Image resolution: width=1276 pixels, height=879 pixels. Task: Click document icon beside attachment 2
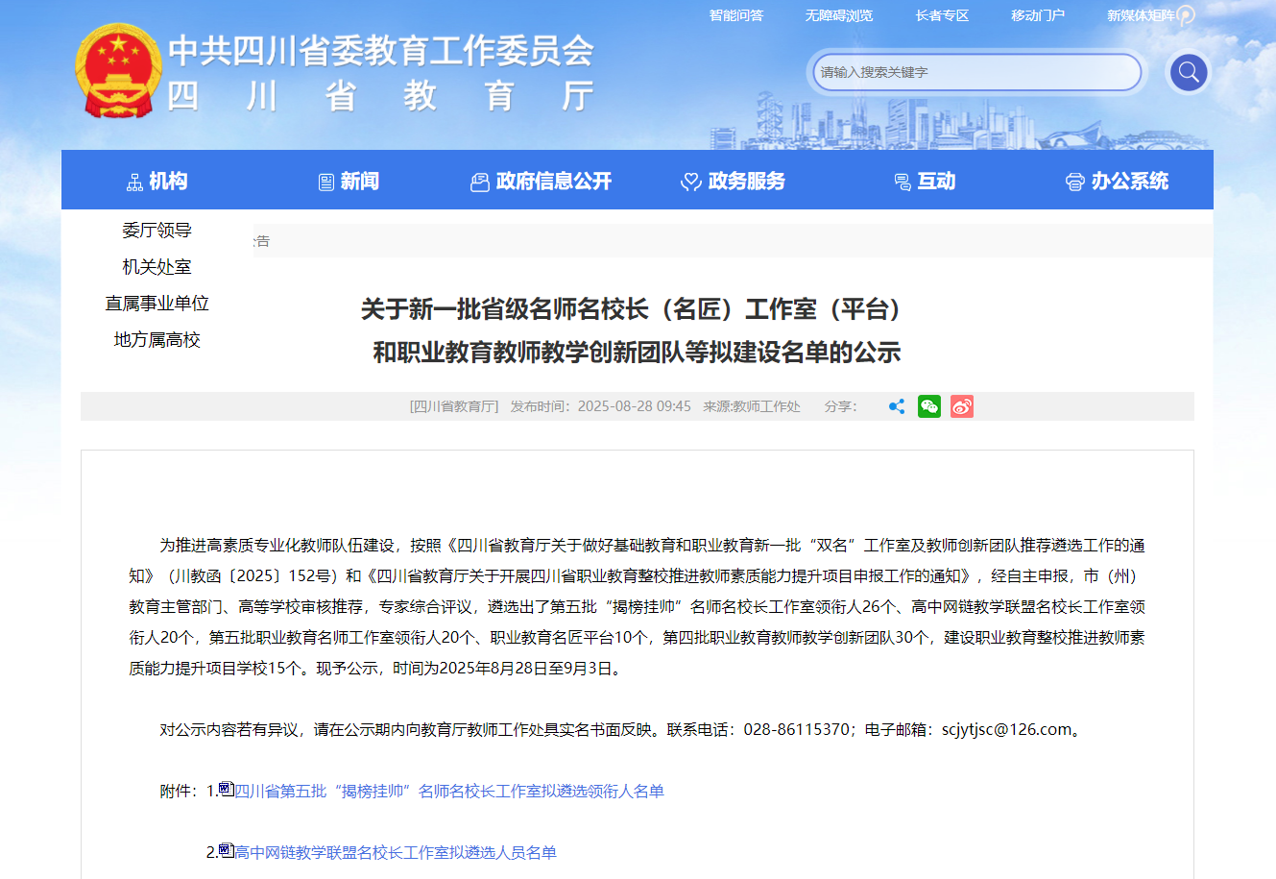click(227, 850)
